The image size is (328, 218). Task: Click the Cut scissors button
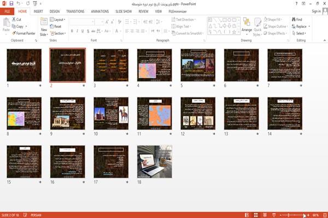point(16,20)
